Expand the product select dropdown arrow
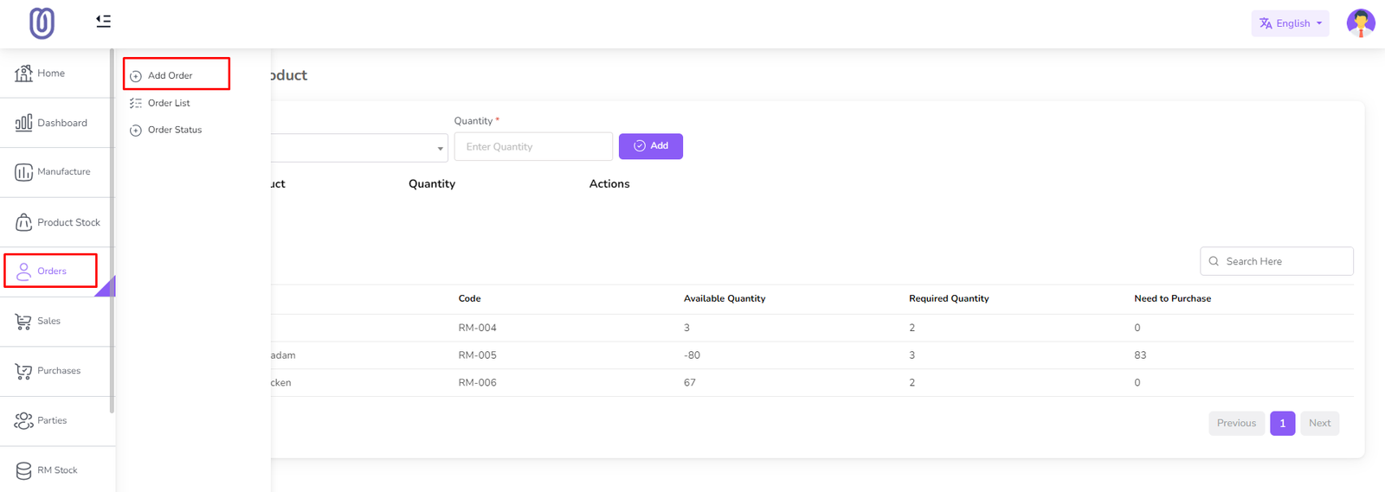 [x=440, y=149]
